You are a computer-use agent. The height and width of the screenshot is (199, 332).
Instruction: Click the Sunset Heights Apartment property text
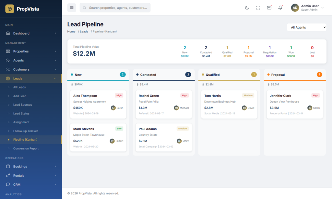point(90,102)
